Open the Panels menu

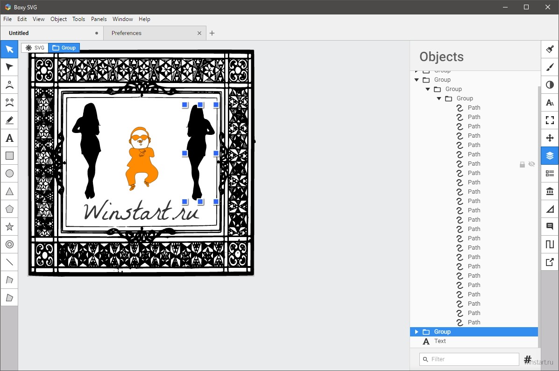click(x=99, y=19)
